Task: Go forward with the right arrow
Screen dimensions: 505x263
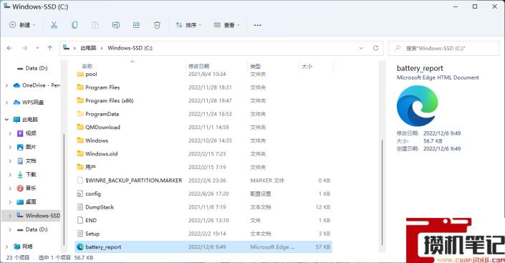Action: [24, 48]
